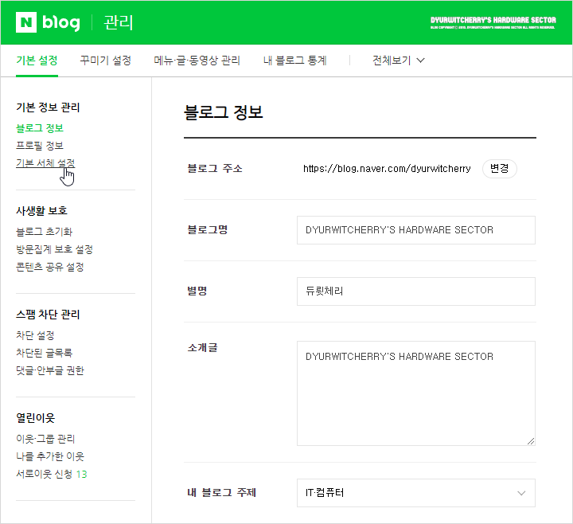The height and width of the screenshot is (524, 573).
Task: Focus the 별명 input field
Action: (x=416, y=291)
